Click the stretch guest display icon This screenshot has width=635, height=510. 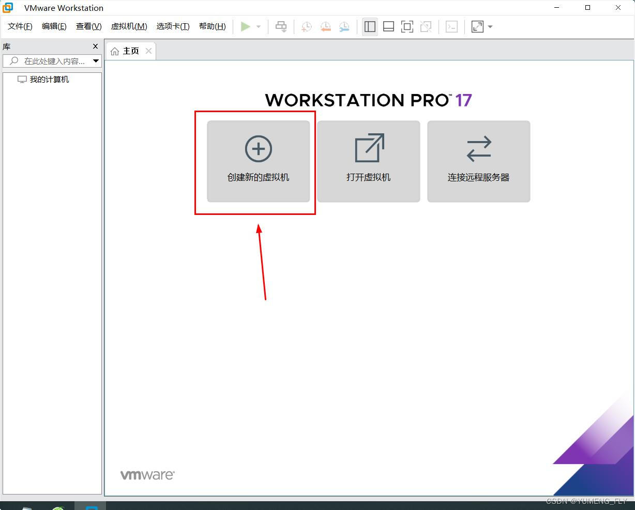pos(477,26)
